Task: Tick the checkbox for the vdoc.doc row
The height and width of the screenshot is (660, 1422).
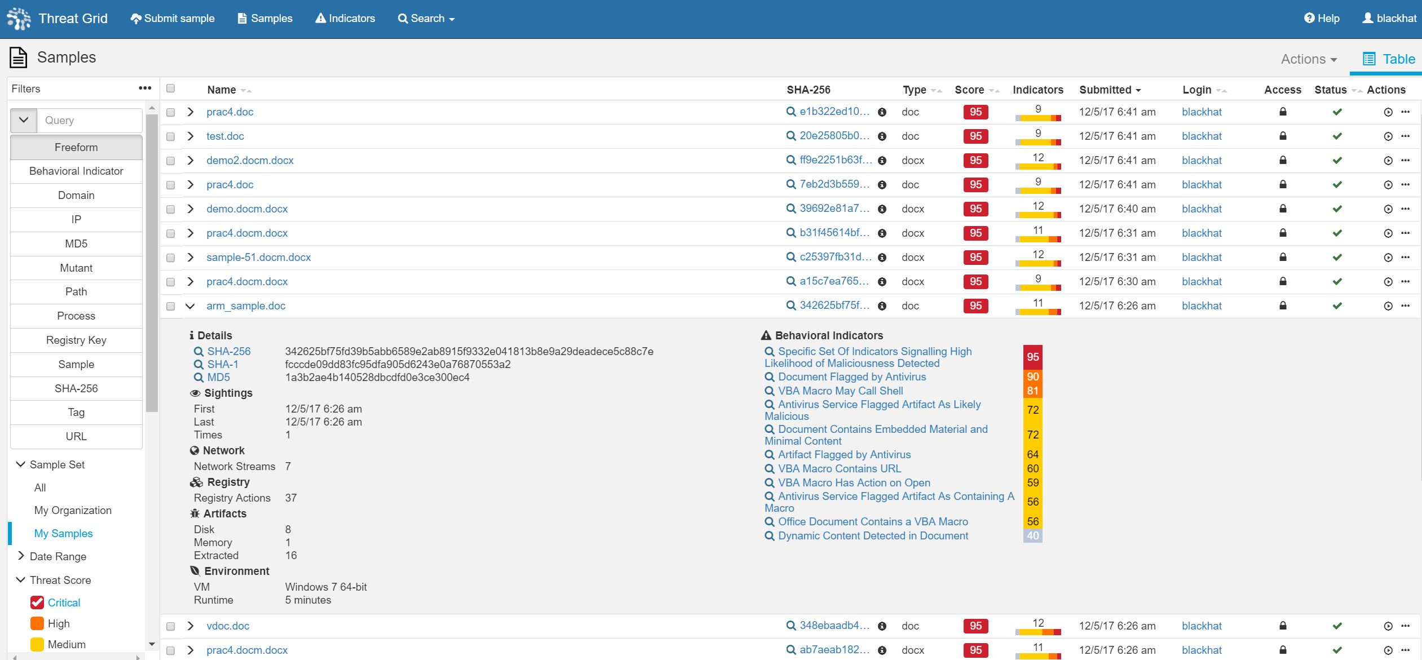Action: pos(171,626)
